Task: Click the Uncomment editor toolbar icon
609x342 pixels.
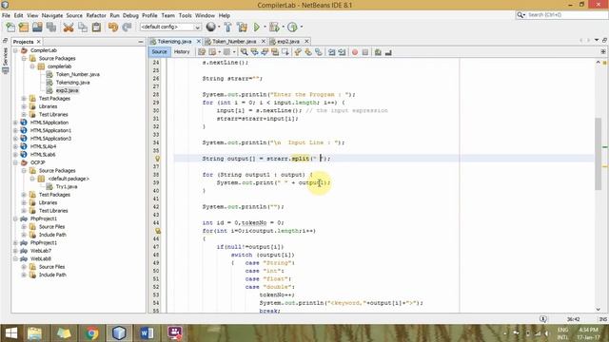Action: click(388, 52)
